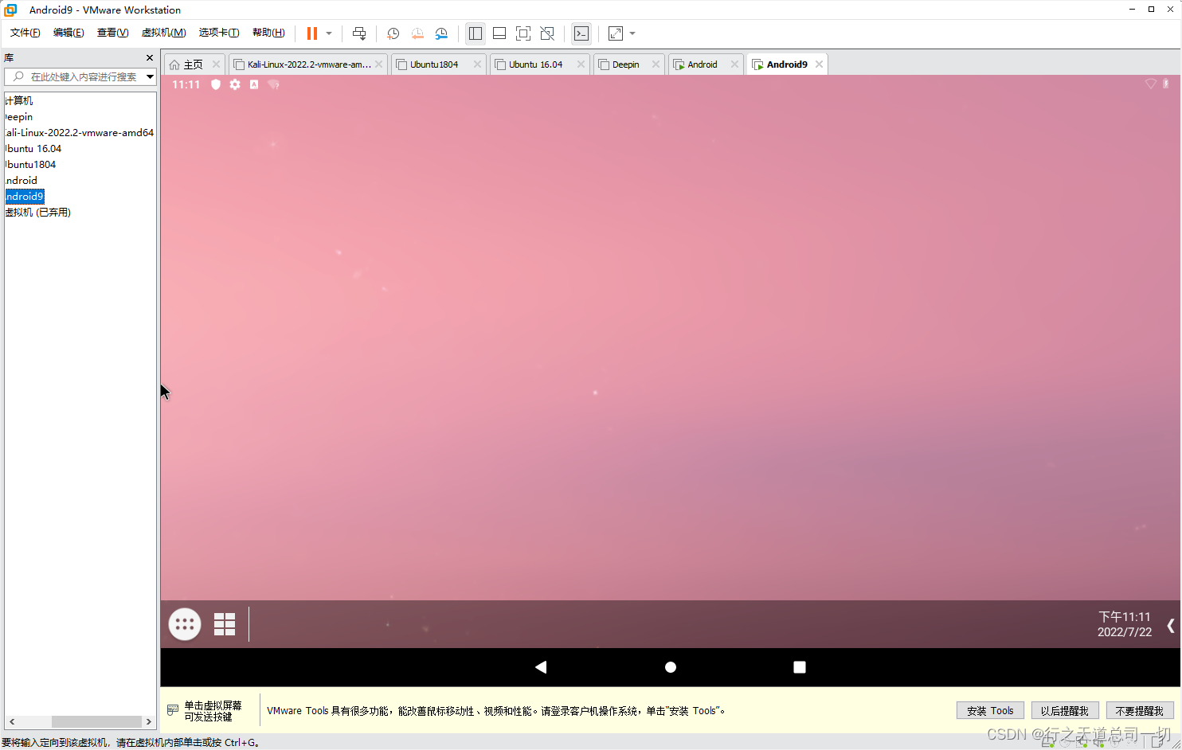Image resolution: width=1182 pixels, height=750 pixels.
Task: Click 以后提醒我 button
Action: pos(1065,711)
